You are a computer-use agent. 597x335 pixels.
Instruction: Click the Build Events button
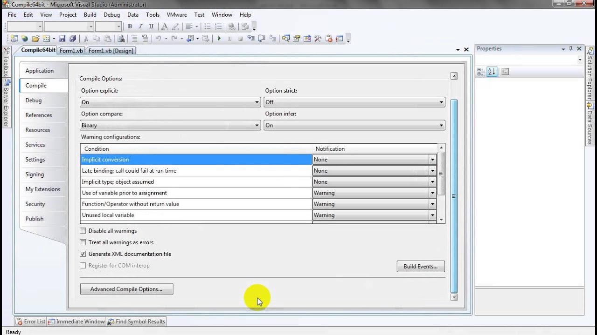pos(421,267)
